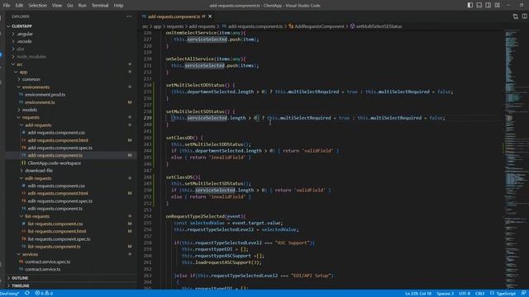Click the Ln 239 cursor position indicator

pos(418,294)
